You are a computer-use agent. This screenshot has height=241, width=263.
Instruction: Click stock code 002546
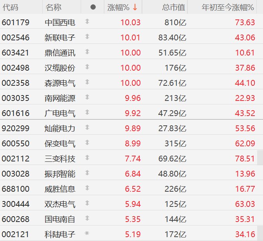point(16,38)
